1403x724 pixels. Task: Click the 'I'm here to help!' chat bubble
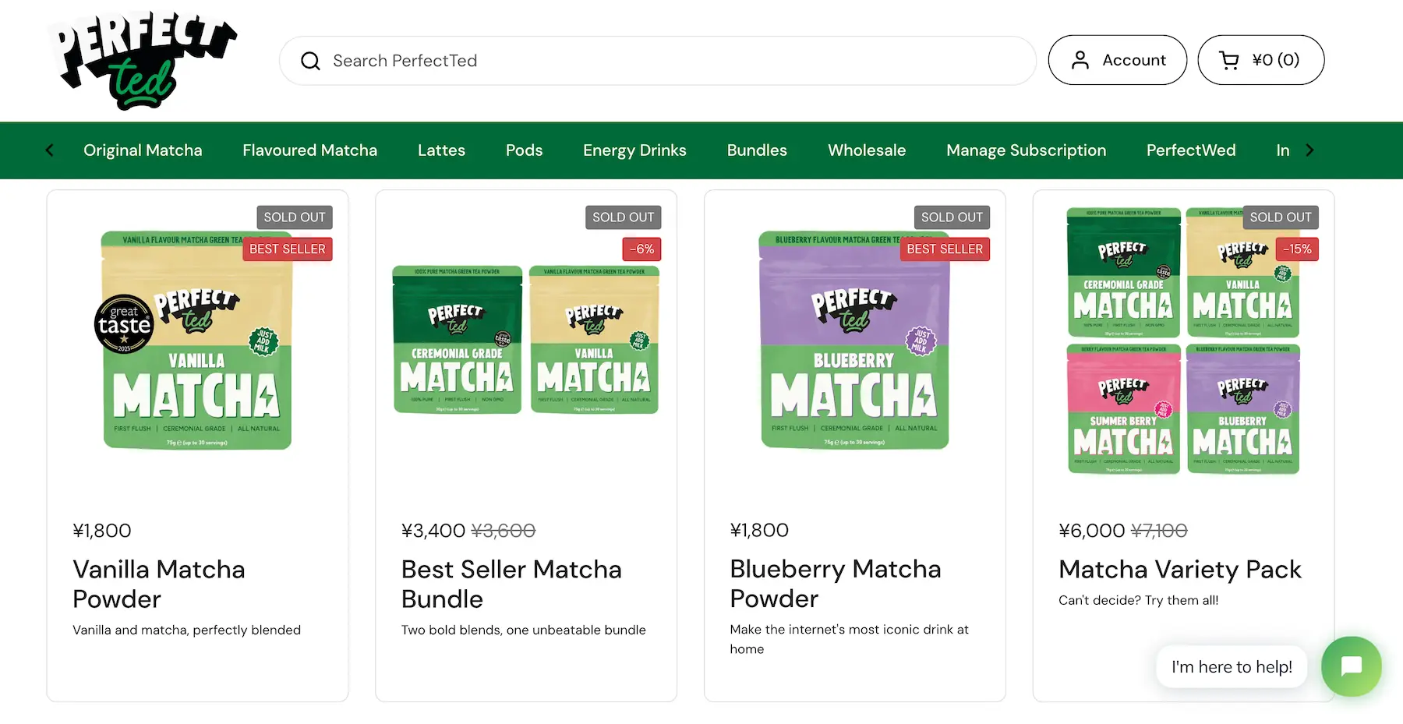pyautogui.click(x=1232, y=666)
